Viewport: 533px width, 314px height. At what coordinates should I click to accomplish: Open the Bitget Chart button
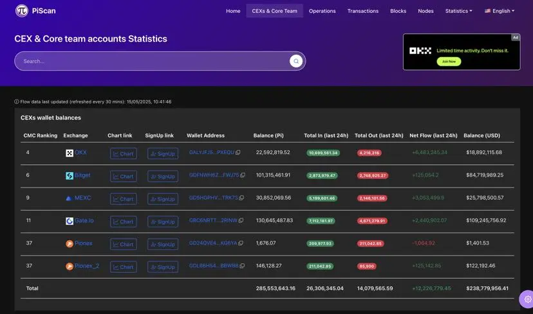124,177
